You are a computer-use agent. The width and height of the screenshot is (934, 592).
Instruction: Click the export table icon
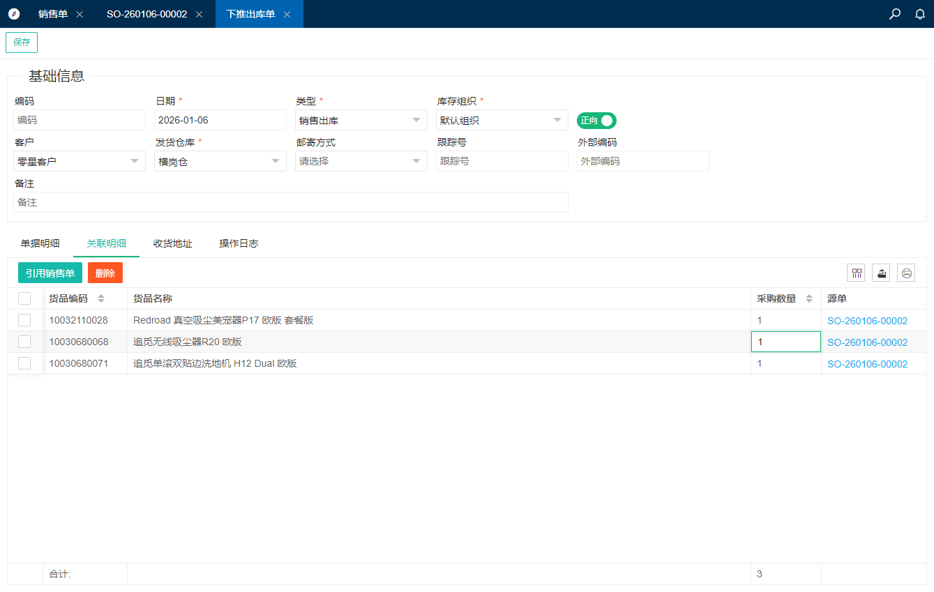[x=881, y=273]
